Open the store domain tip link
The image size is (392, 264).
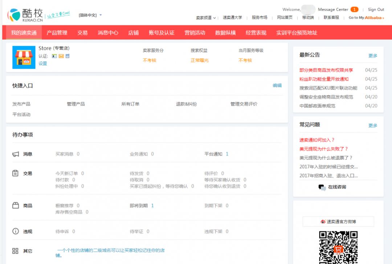[110, 253]
